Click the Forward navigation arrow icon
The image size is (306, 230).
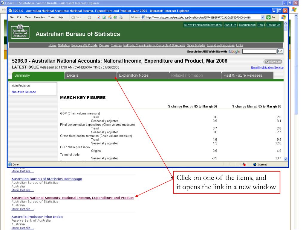[x=89, y=17]
